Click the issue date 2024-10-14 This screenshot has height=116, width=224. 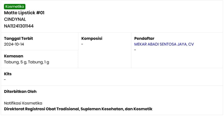[x=14, y=44]
